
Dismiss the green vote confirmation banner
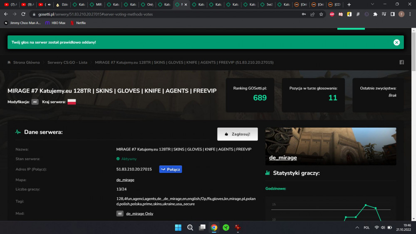396,42
